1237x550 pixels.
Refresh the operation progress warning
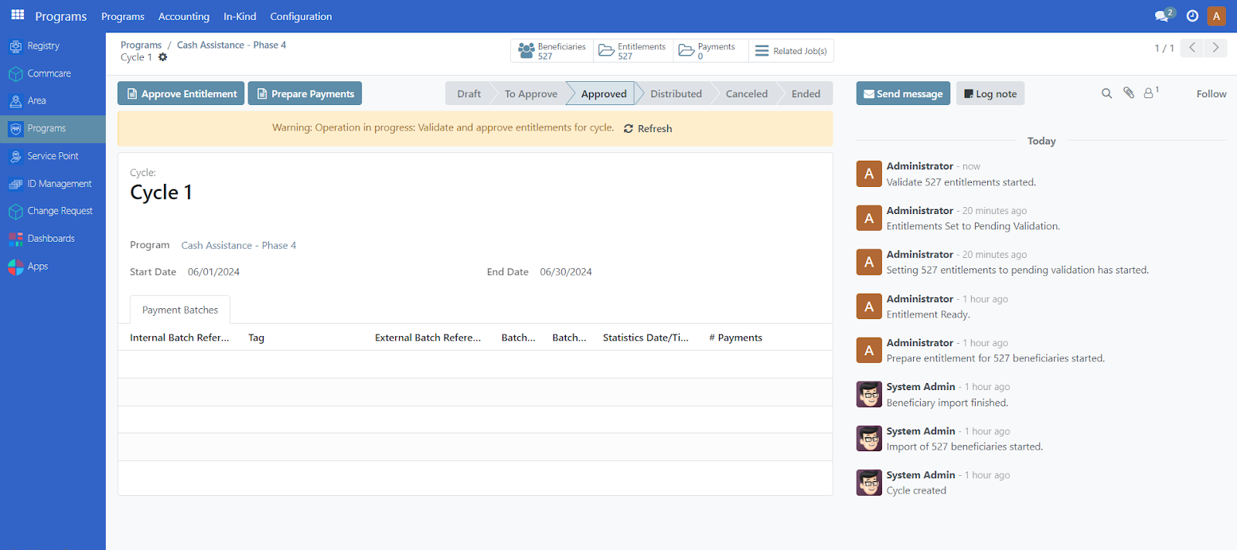point(648,129)
